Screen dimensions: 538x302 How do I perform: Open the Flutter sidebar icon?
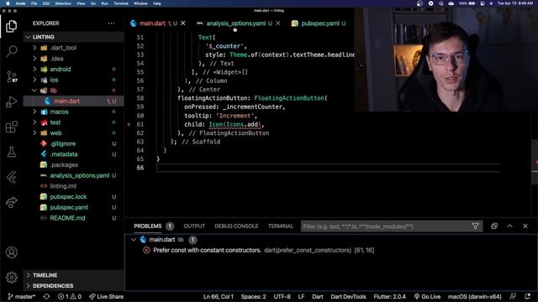click(x=11, y=177)
